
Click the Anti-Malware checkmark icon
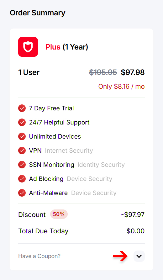[x=22, y=193]
